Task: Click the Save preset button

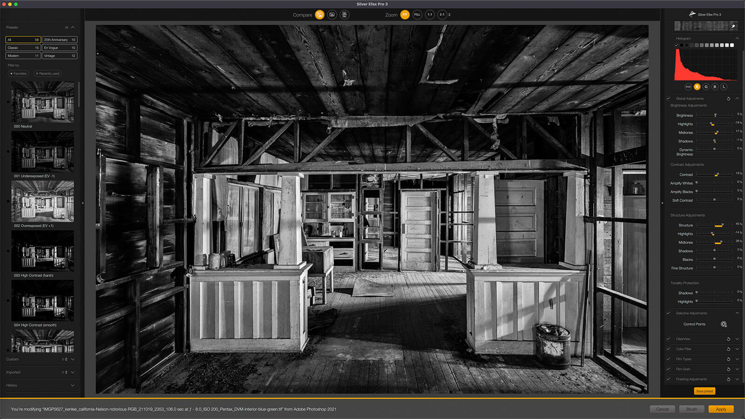Action: pyautogui.click(x=704, y=391)
